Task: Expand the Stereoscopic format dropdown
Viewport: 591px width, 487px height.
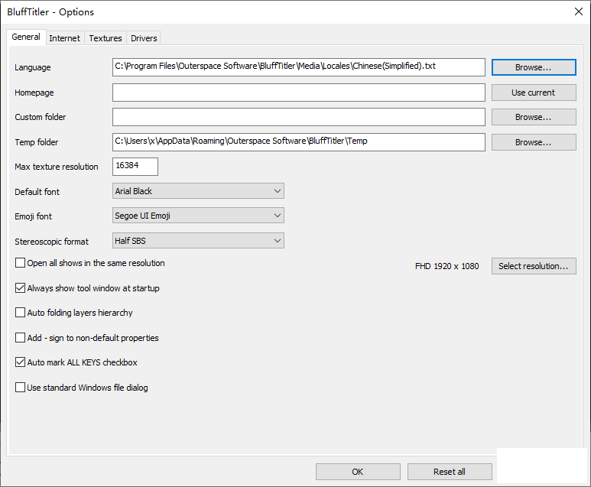Action: click(198, 241)
